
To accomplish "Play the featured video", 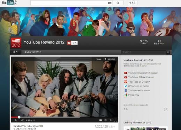I will pos(16,120).
